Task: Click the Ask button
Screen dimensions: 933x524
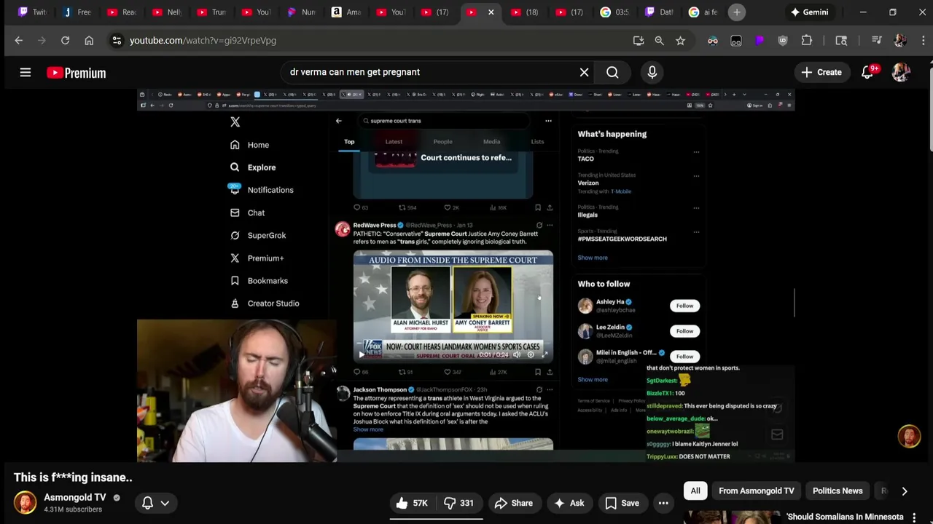Action: click(569, 503)
